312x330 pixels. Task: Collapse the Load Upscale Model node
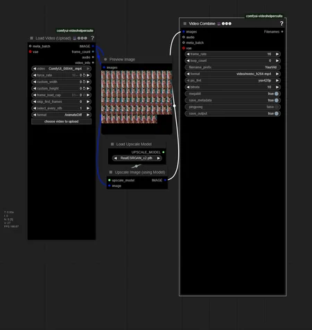pos(112,145)
